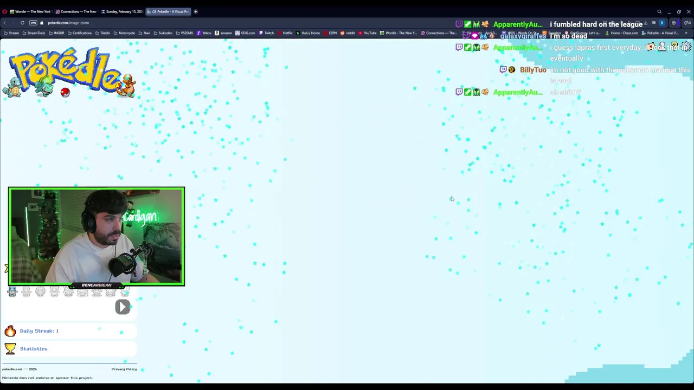Expand the bookmarks bar overflow chevron
694x390 pixels.
[686, 33]
